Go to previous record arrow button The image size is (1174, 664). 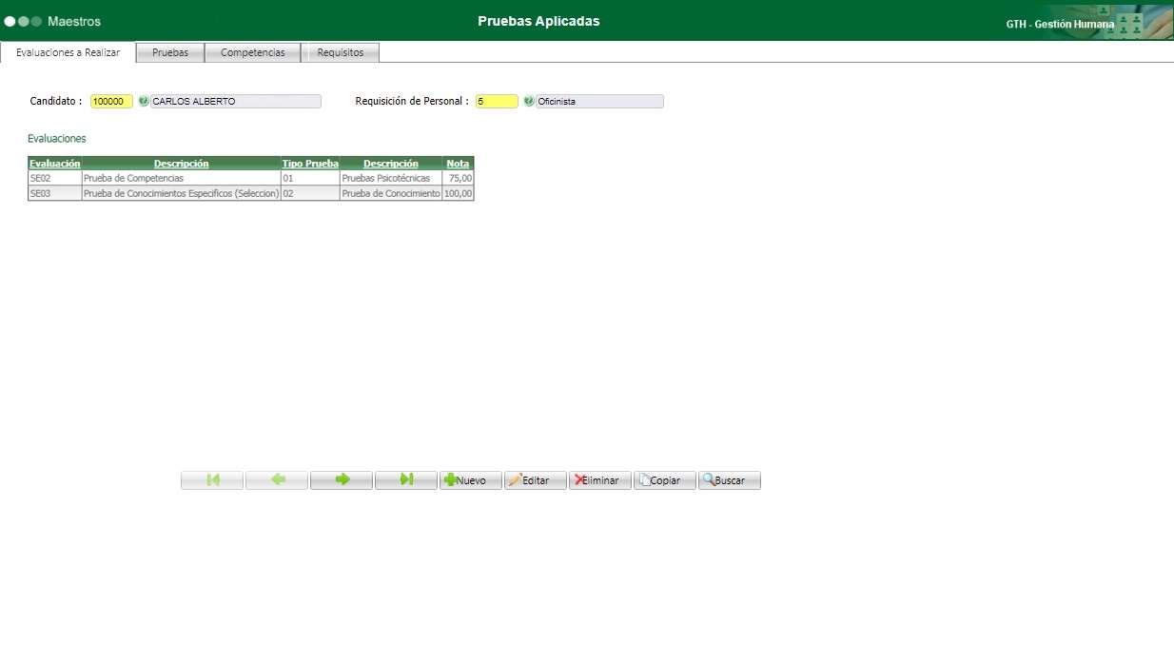277,480
